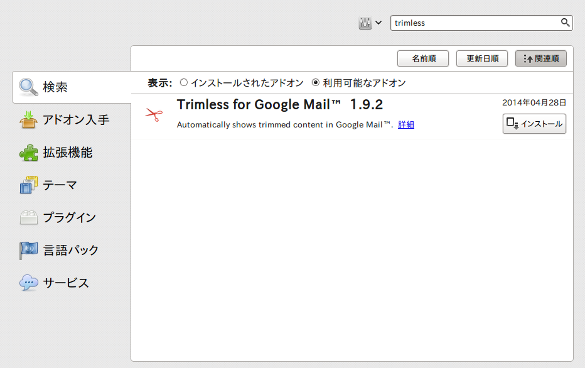Open the add-on tools menu icon

(x=365, y=23)
